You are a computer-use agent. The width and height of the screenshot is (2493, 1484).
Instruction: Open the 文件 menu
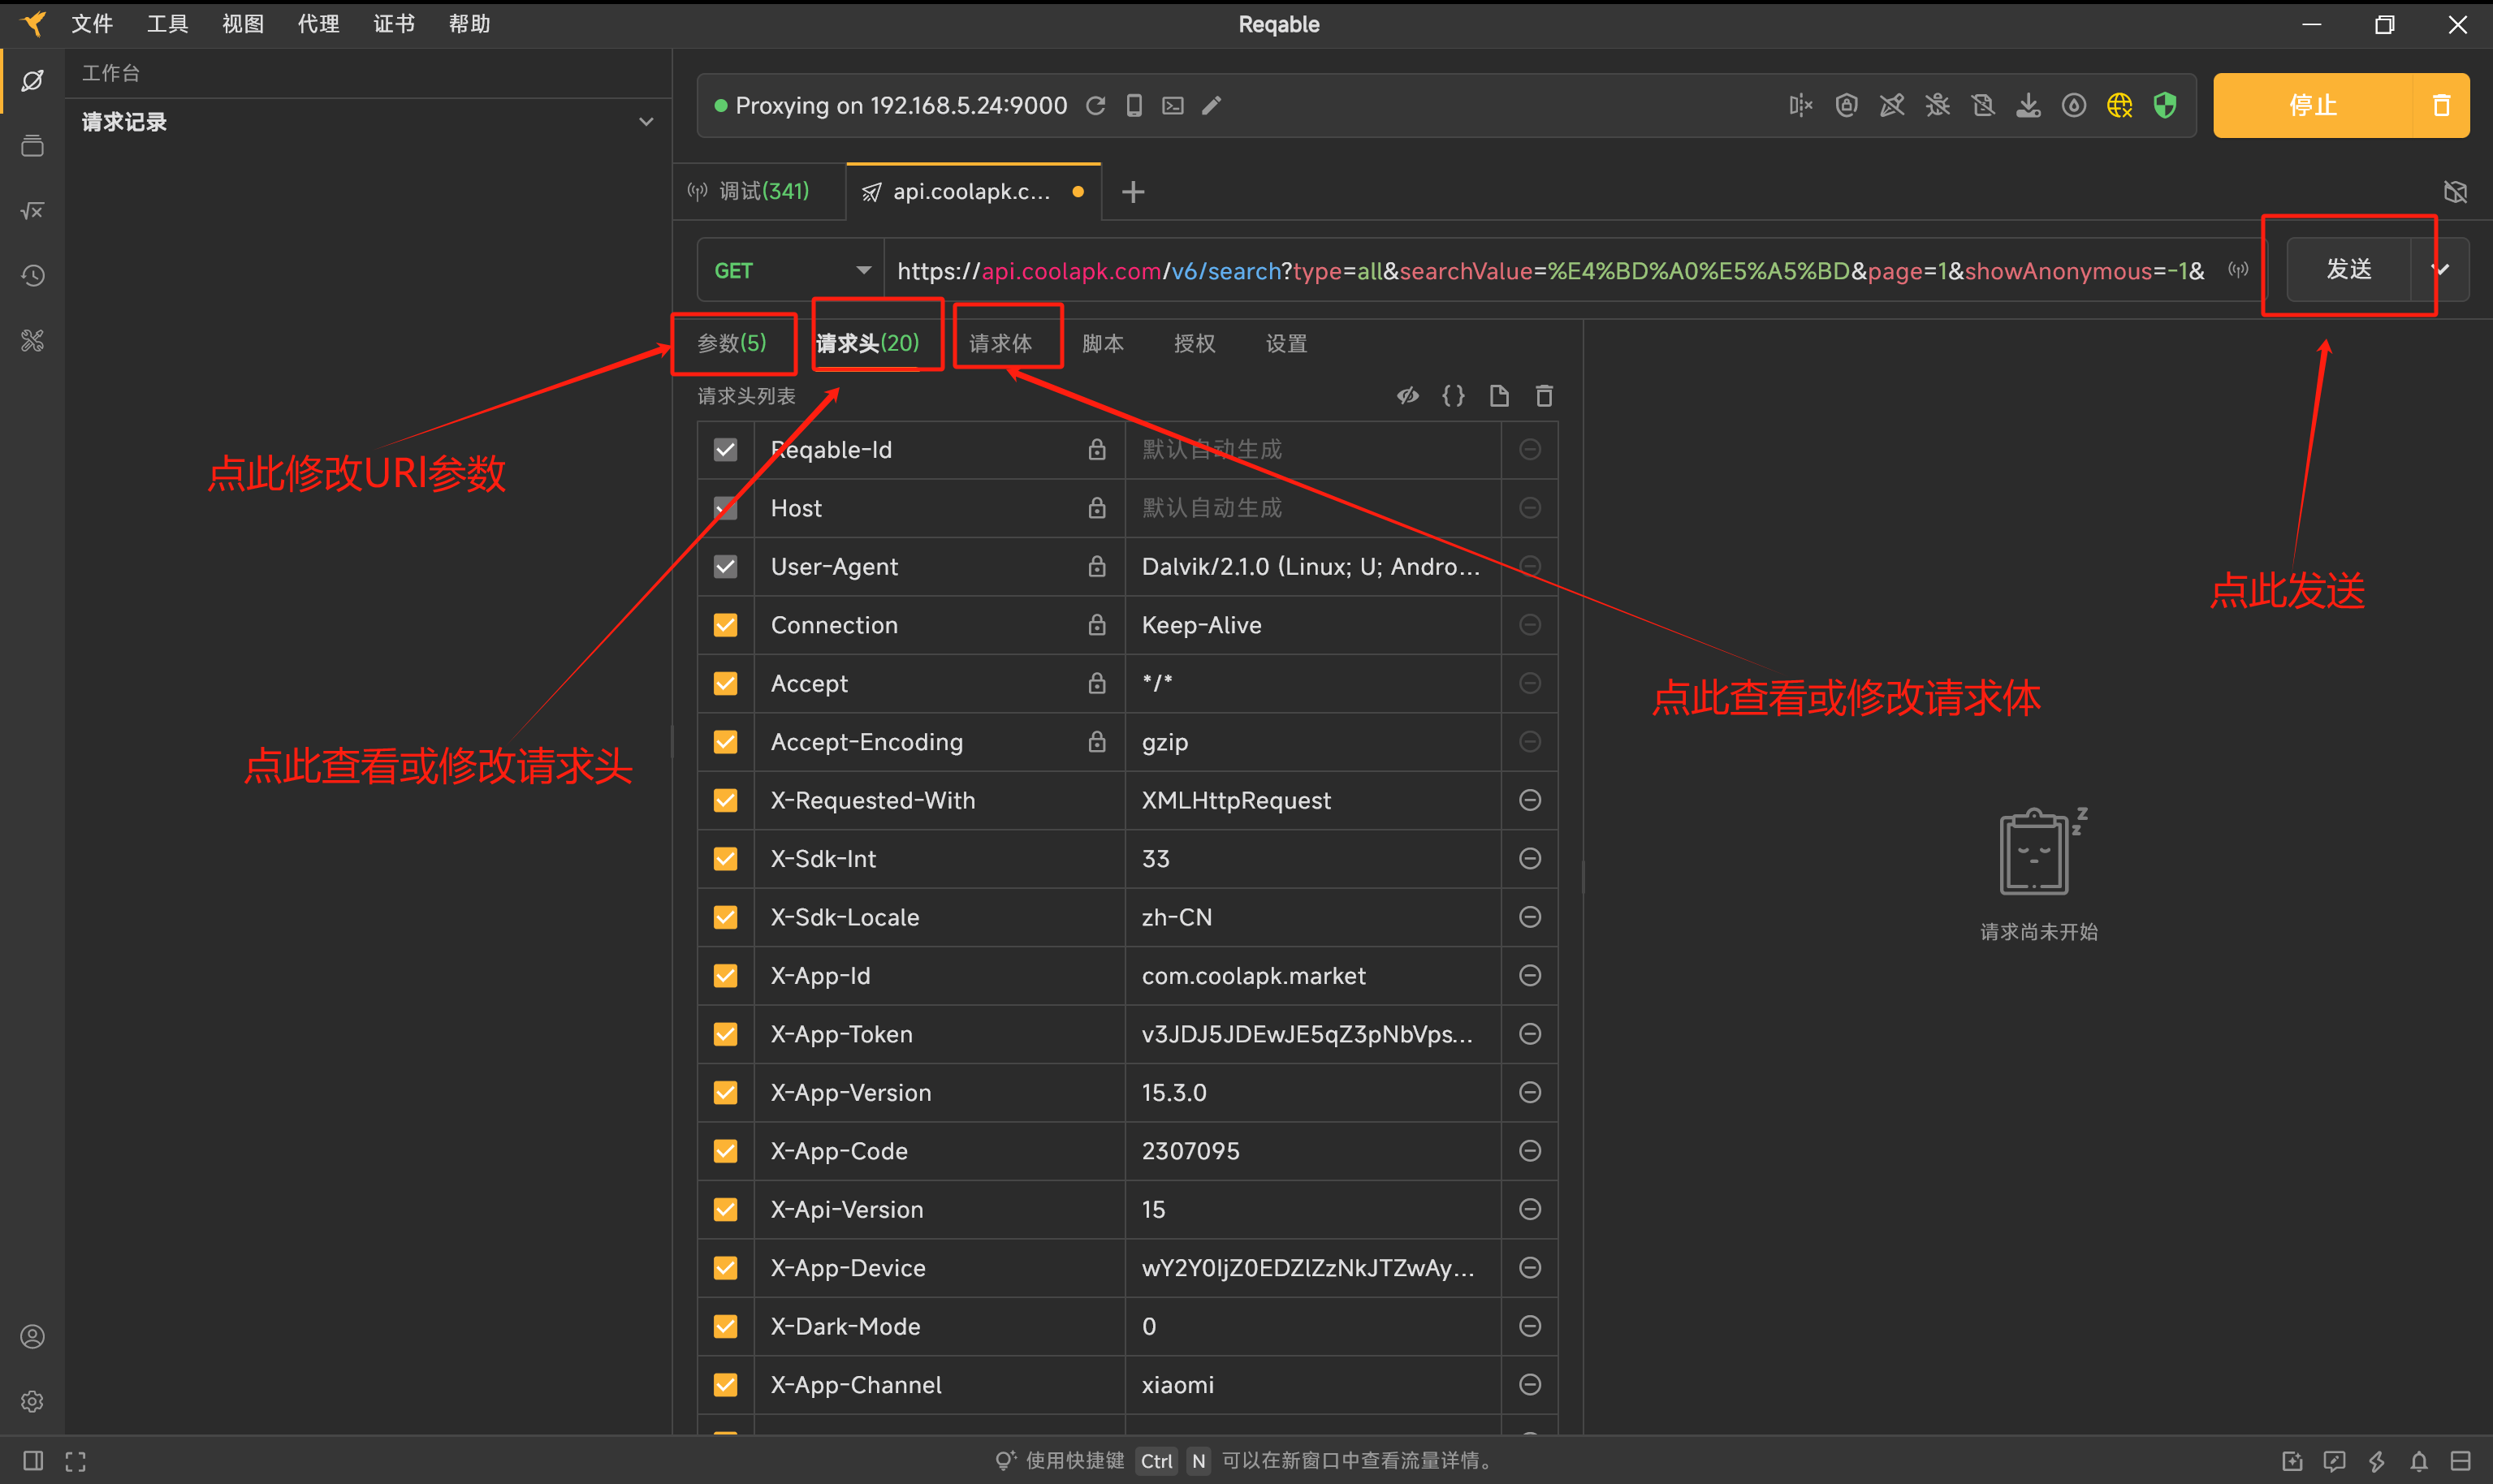click(92, 24)
